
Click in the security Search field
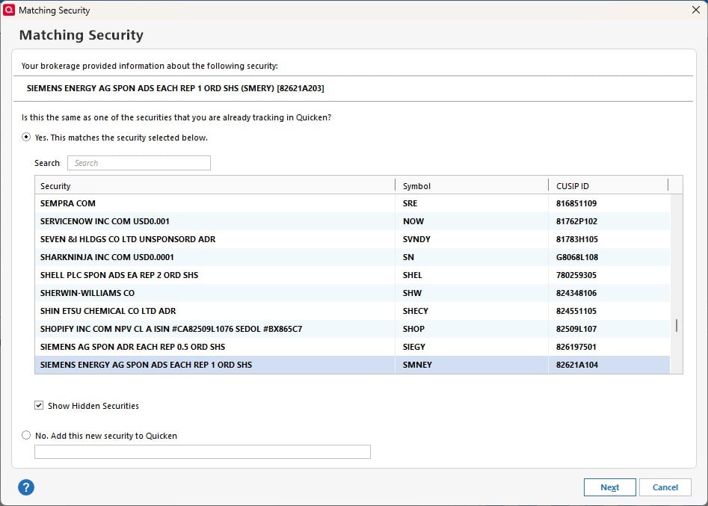(x=139, y=163)
